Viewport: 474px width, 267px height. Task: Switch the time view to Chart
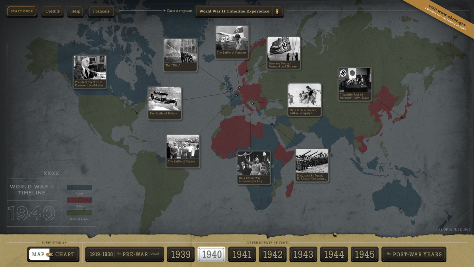coord(65,254)
